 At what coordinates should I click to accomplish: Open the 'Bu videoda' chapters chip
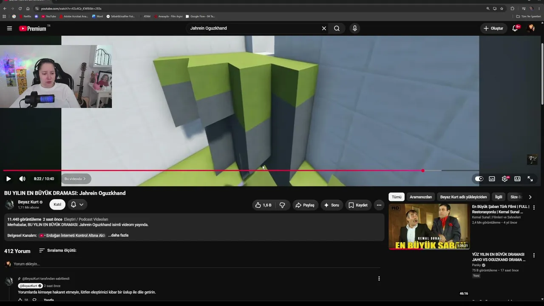point(75,179)
